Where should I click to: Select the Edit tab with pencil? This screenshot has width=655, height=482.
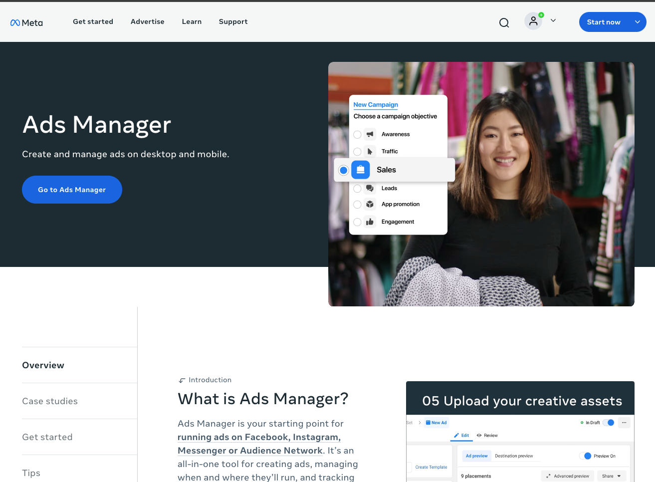tap(461, 436)
